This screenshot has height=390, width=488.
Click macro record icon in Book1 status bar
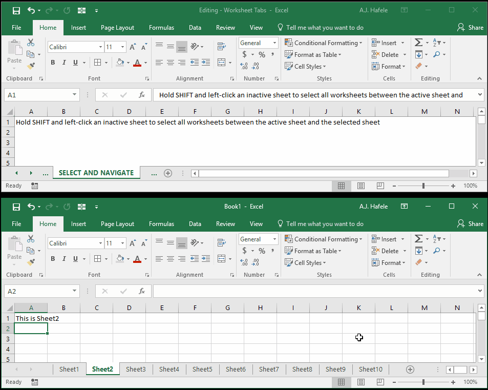(x=34, y=382)
